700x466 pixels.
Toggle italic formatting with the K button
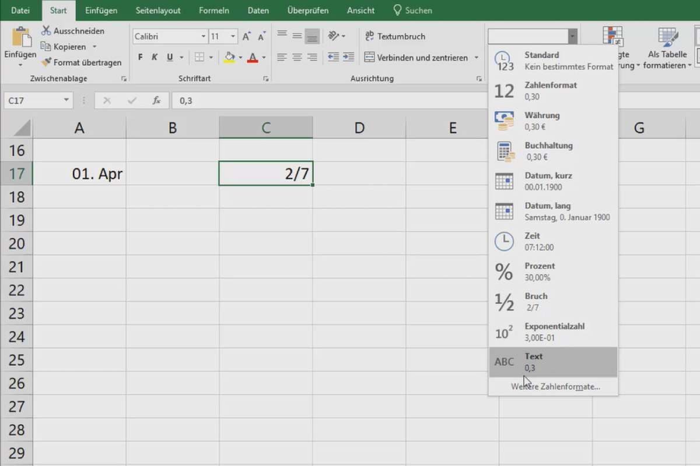click(x=154, y=57)
